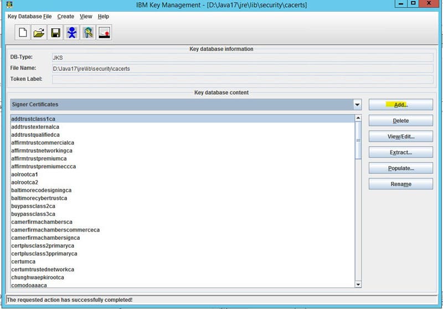Select addtrustexternalca certificate
This screenshot has width=443, height=309.
(x=183, y=127)
